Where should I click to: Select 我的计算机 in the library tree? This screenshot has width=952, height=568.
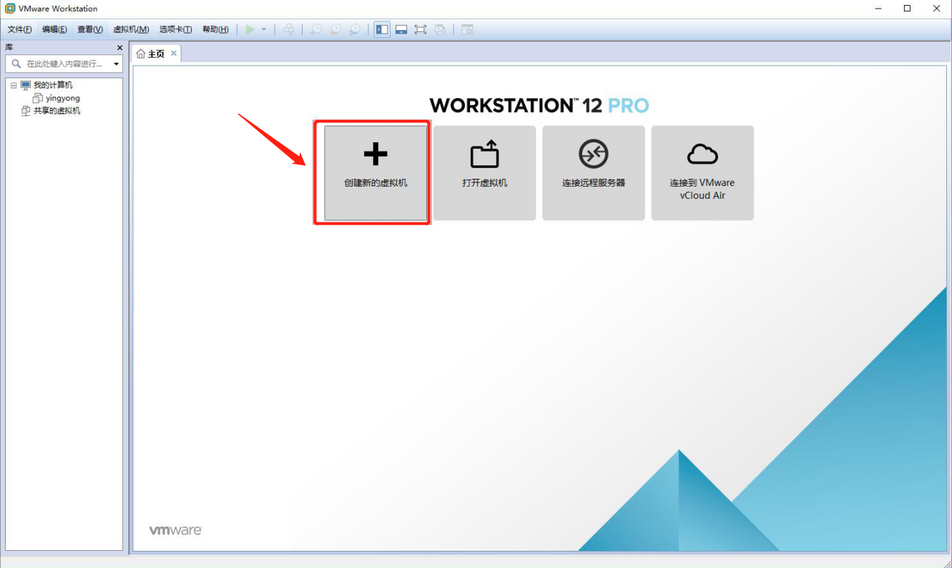click(53, 85)
